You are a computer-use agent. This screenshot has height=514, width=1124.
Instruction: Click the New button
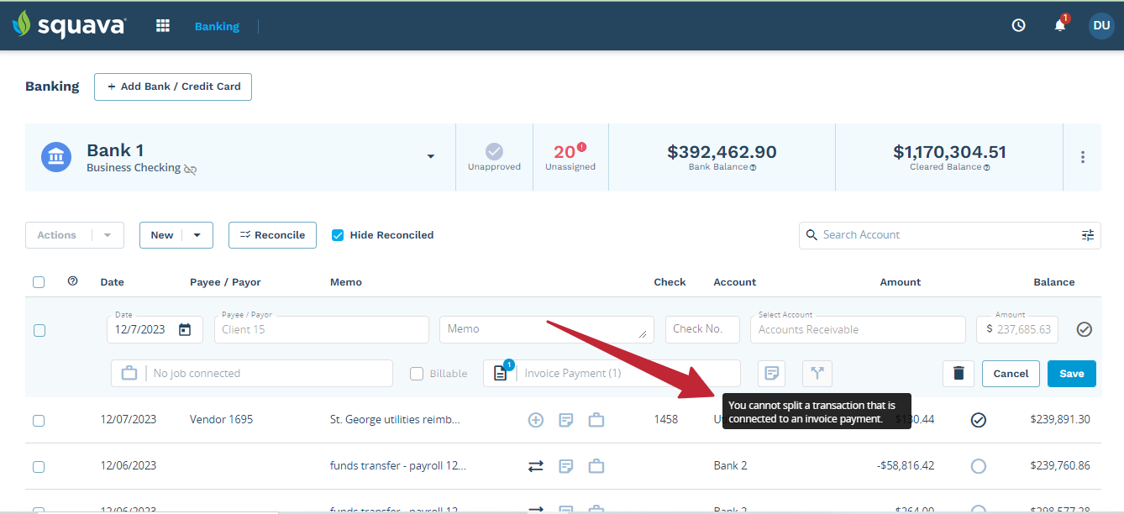point(162,235)
